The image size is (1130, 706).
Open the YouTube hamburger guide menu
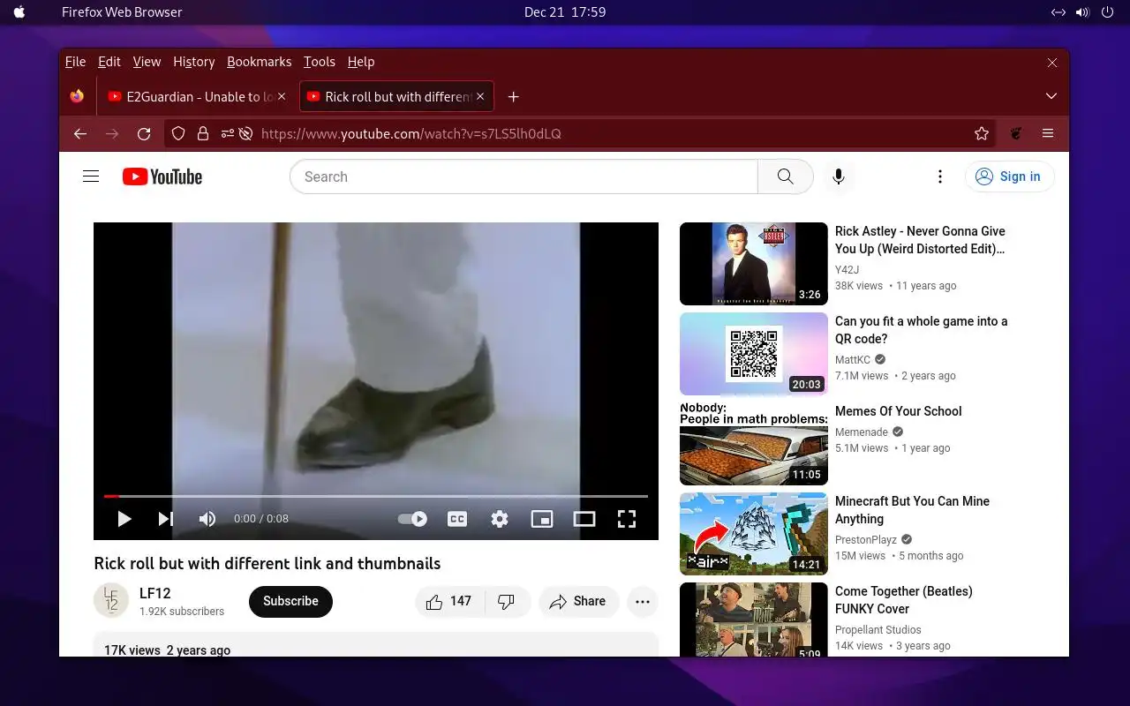[91, 176]
